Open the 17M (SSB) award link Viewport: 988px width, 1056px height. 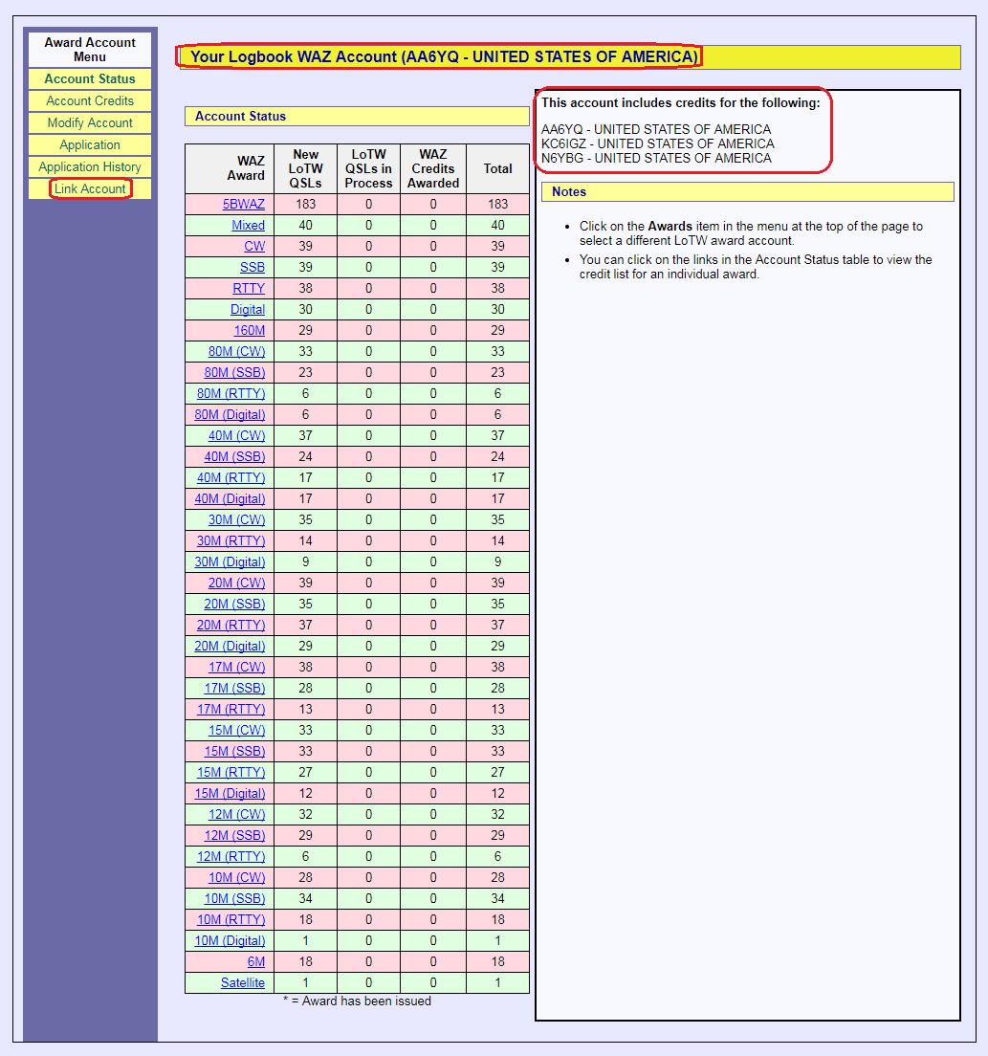234,689
